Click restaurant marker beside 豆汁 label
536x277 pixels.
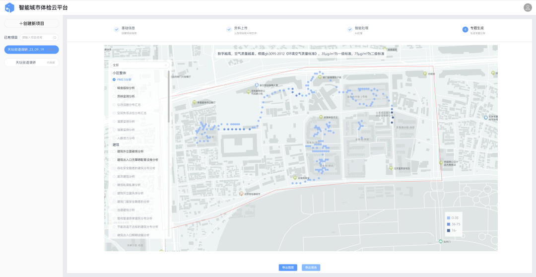tap(441, 163)
